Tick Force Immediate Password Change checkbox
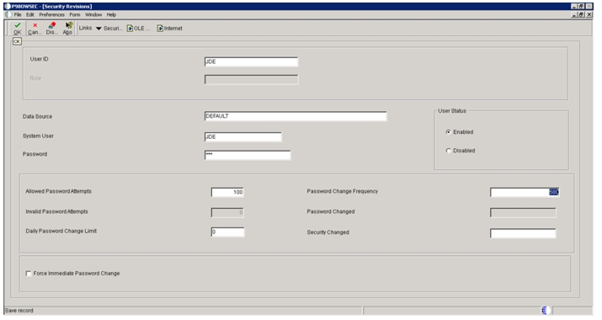Screen dimensions: 602x320 coord(29,274)
